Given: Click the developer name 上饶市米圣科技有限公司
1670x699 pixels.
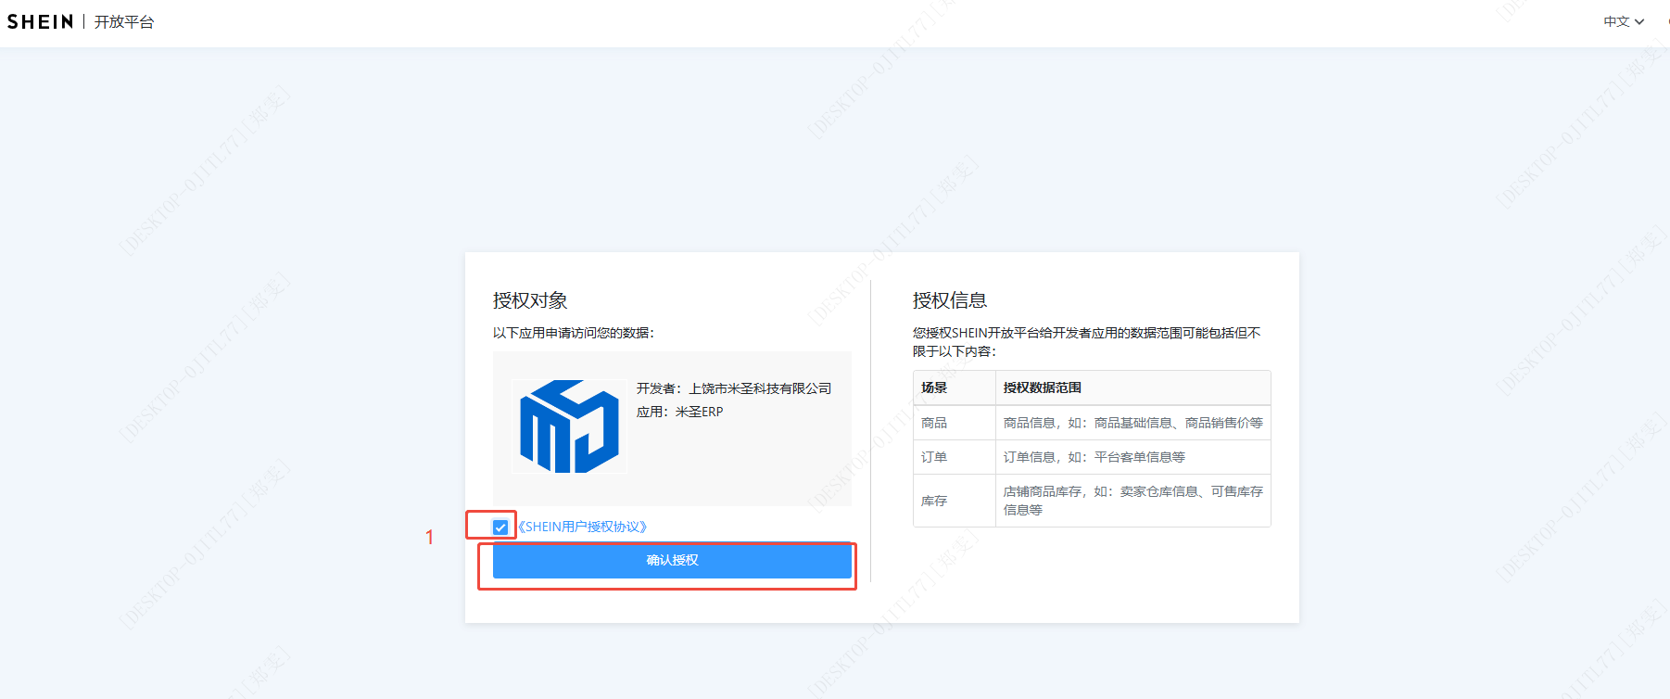Looking at the screenshot, I should [760, 388].
